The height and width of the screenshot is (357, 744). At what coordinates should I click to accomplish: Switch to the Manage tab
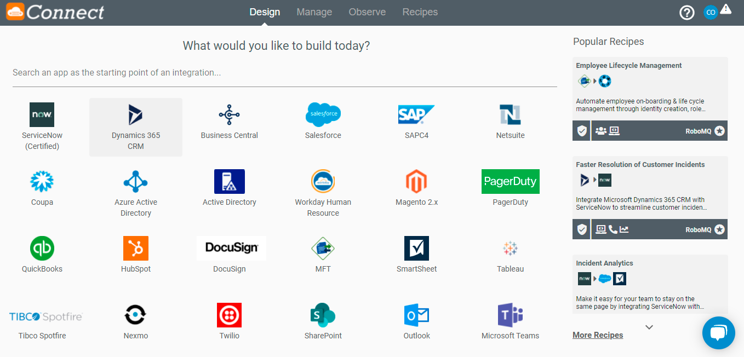point(314,12)
